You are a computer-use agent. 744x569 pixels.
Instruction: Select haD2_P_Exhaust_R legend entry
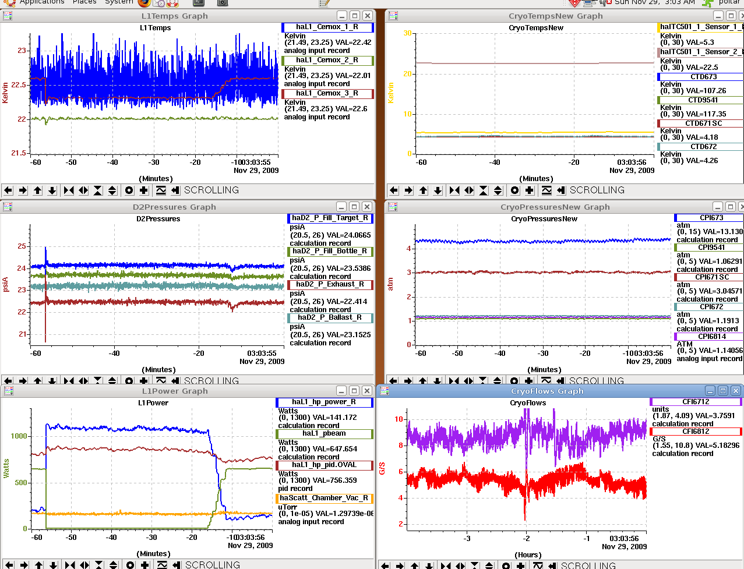click(330, 284)
